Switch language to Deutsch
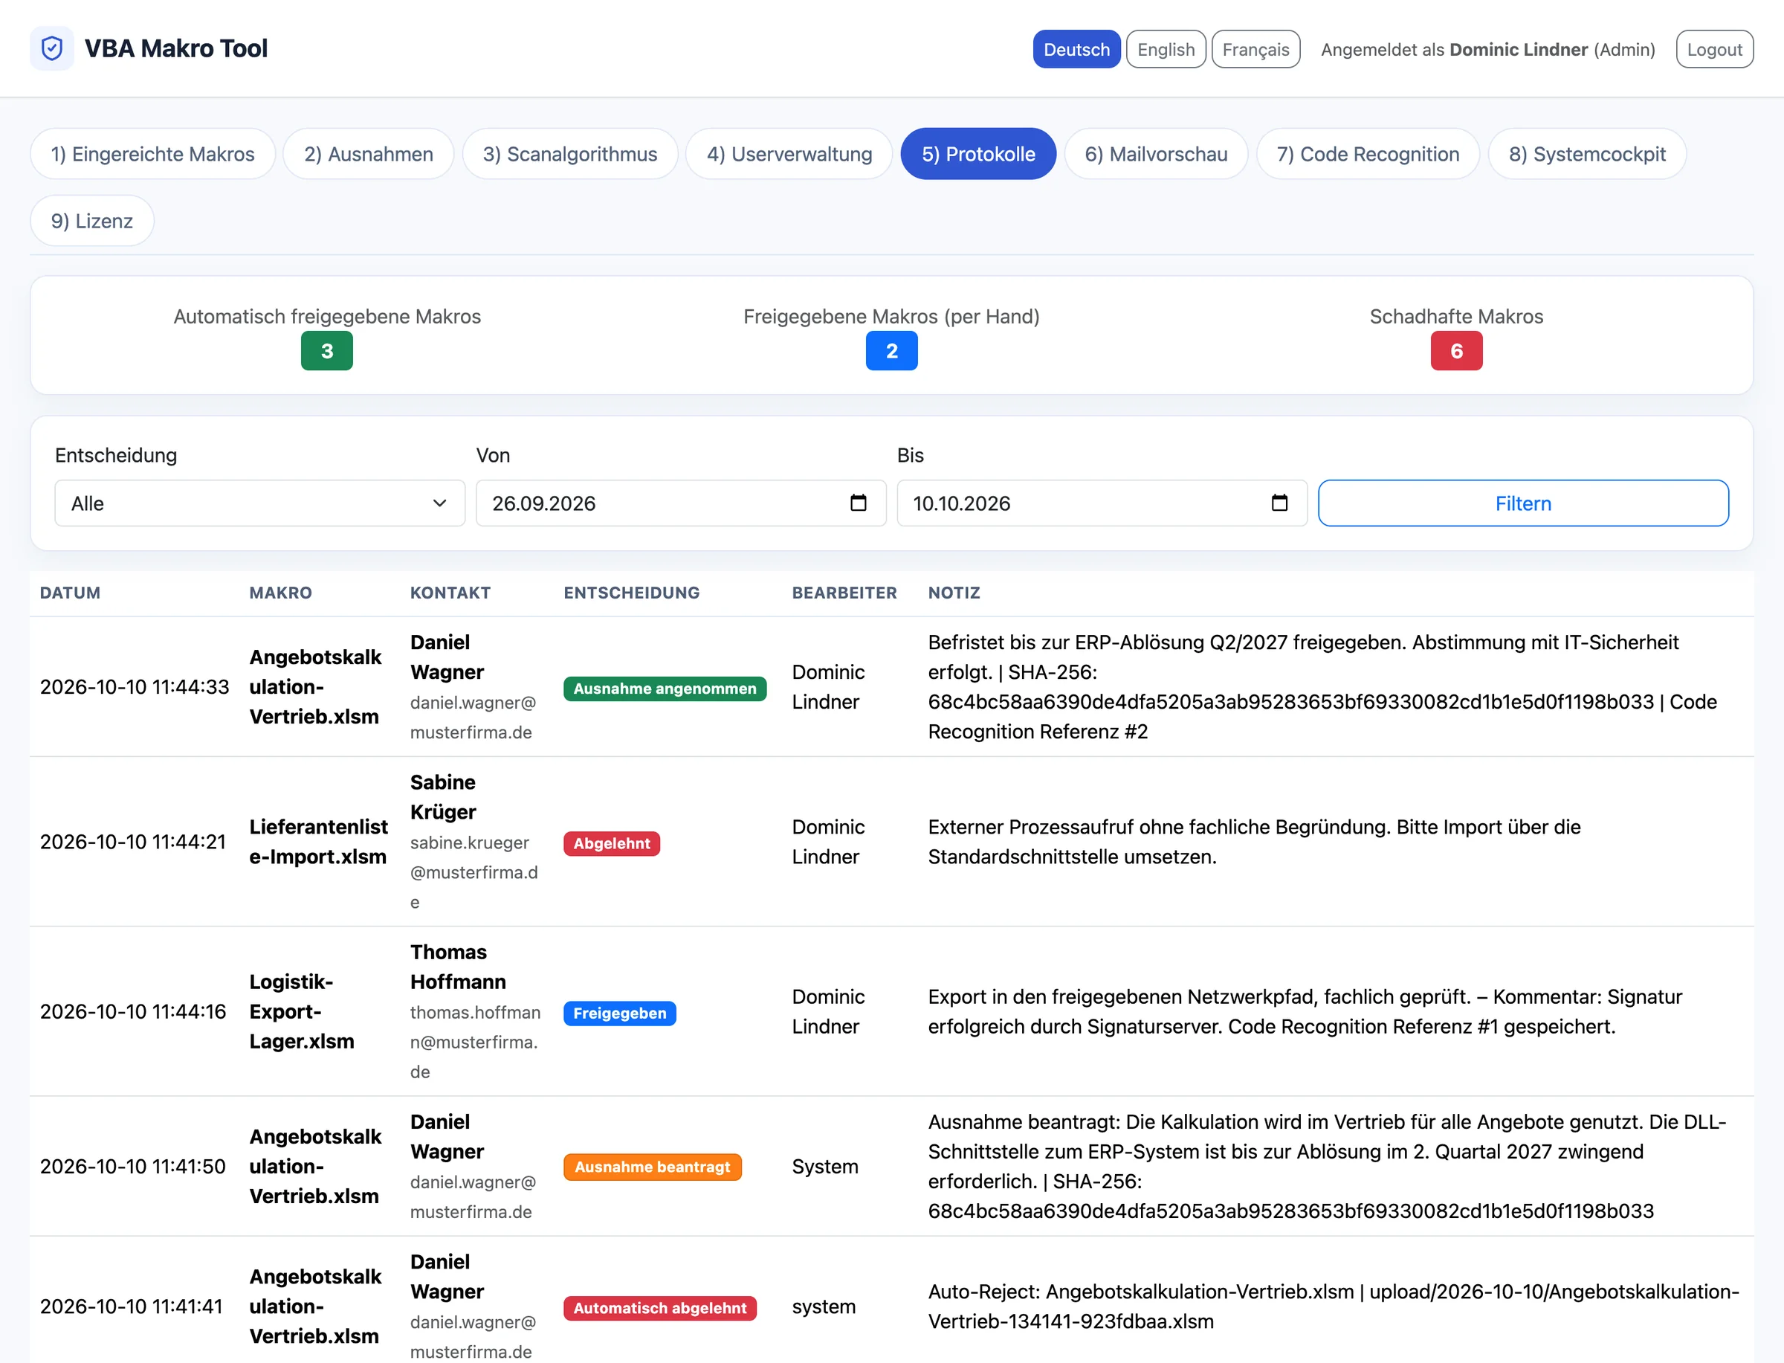Viewport: 1784px width, 1363px height. (1076, 50)
